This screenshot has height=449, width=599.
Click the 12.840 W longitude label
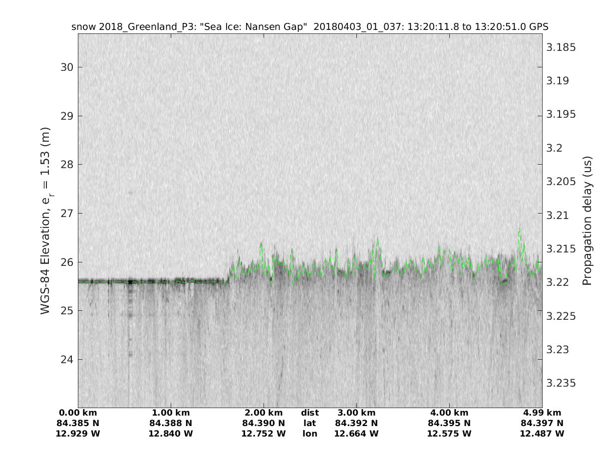[171, 434]
